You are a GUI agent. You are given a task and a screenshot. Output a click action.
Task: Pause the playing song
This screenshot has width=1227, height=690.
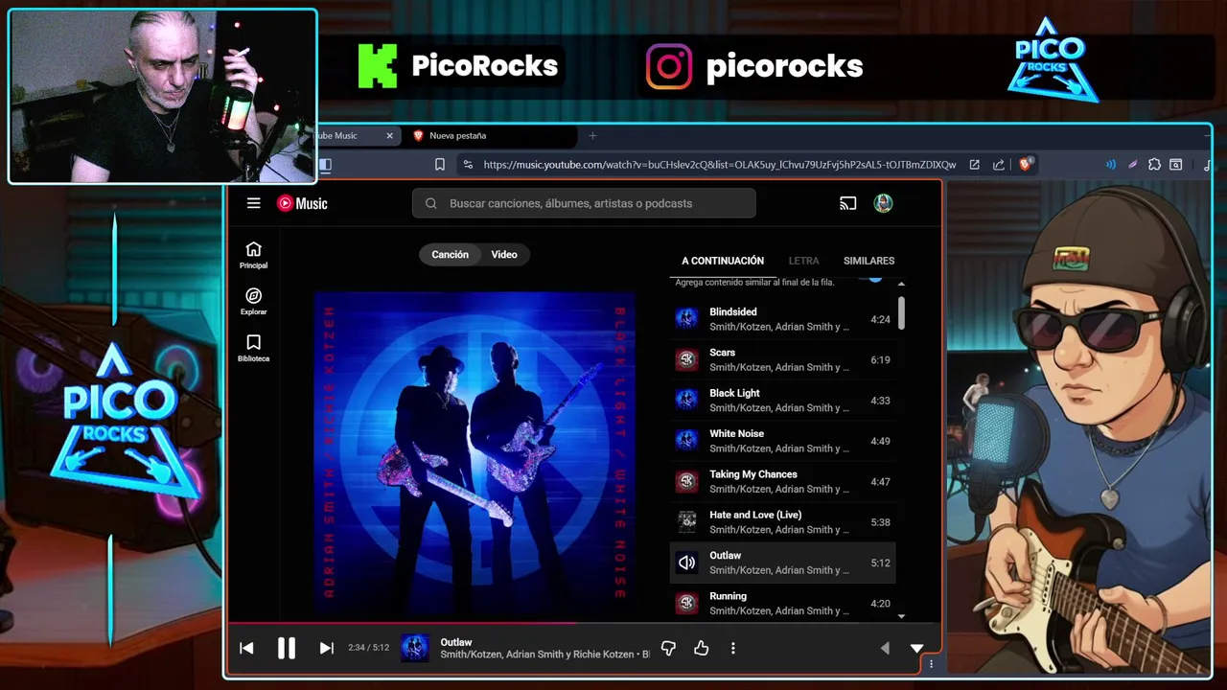[286, 648]
